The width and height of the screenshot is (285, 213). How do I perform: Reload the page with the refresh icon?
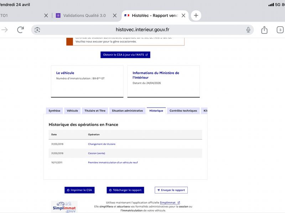click(x=20, y=30)
